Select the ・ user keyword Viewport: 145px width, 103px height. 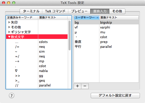[x=76, y=37]
